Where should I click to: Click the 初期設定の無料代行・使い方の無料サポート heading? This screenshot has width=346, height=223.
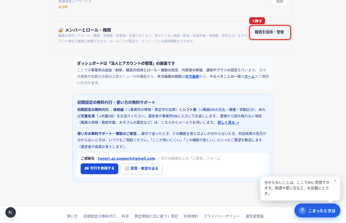click(x=116, y=102)
